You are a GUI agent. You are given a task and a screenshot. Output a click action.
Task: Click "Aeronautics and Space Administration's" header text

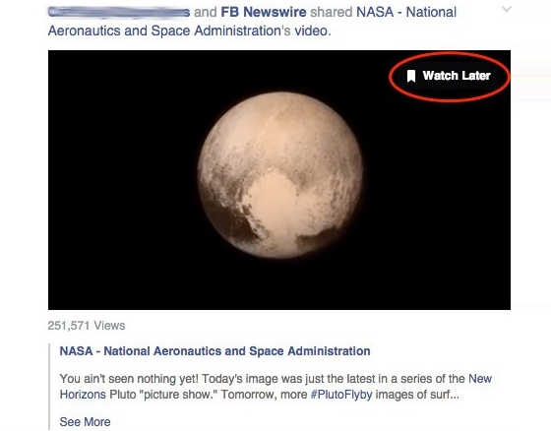click(x=169, y=31)
